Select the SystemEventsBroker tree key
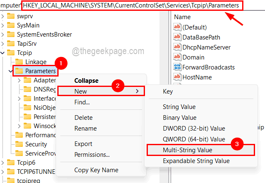 tap(44, 35)
